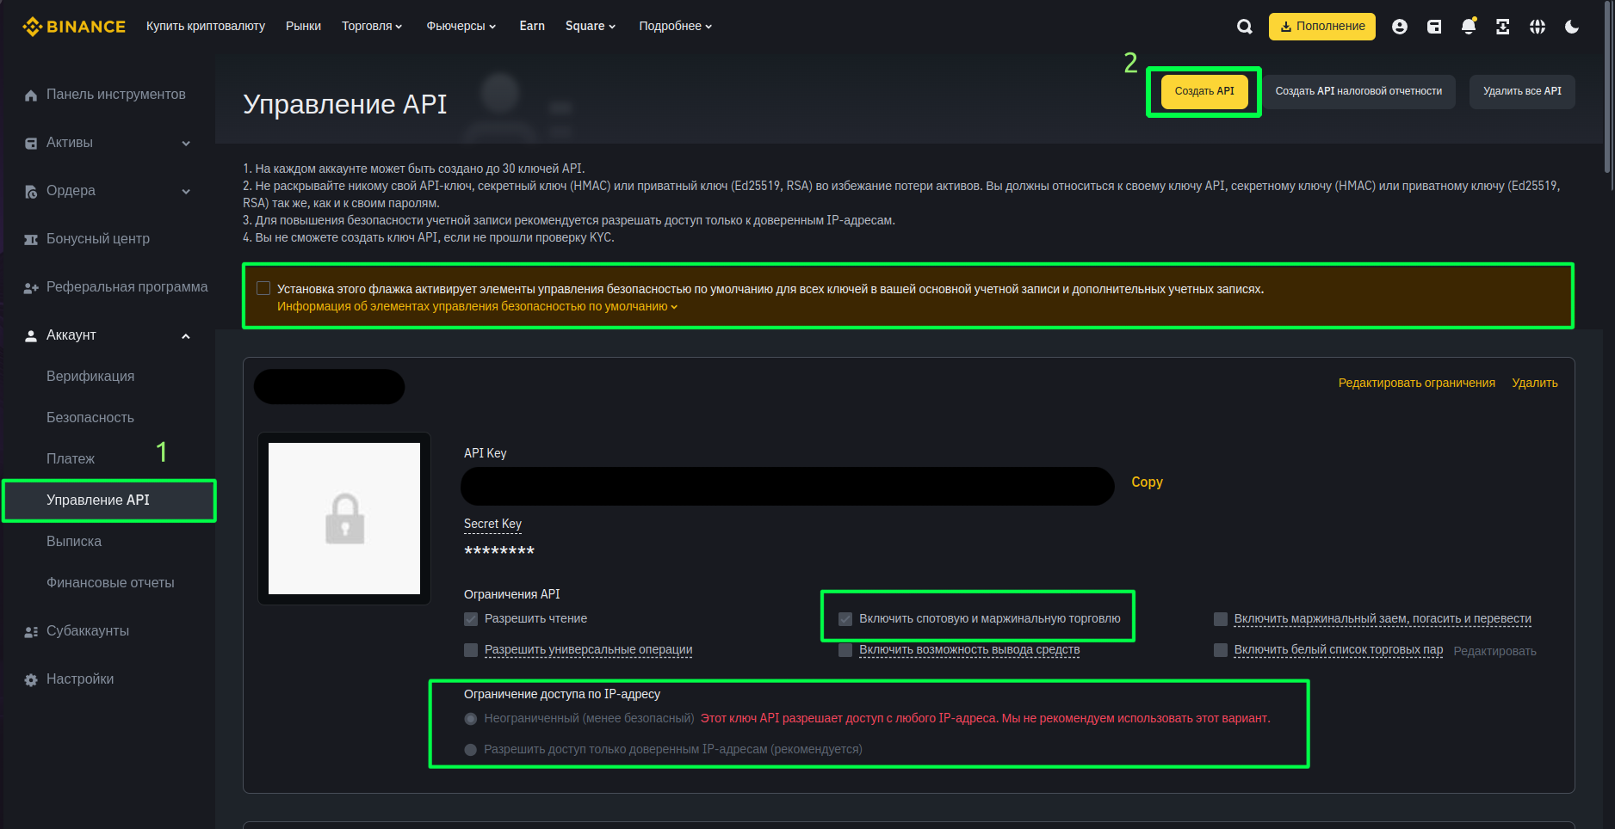
Task: Click Редактировать next to whitelist
Action: tap(1494, 652)
